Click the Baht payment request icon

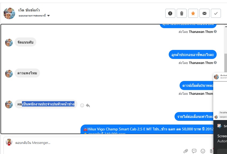pos(211,151)
